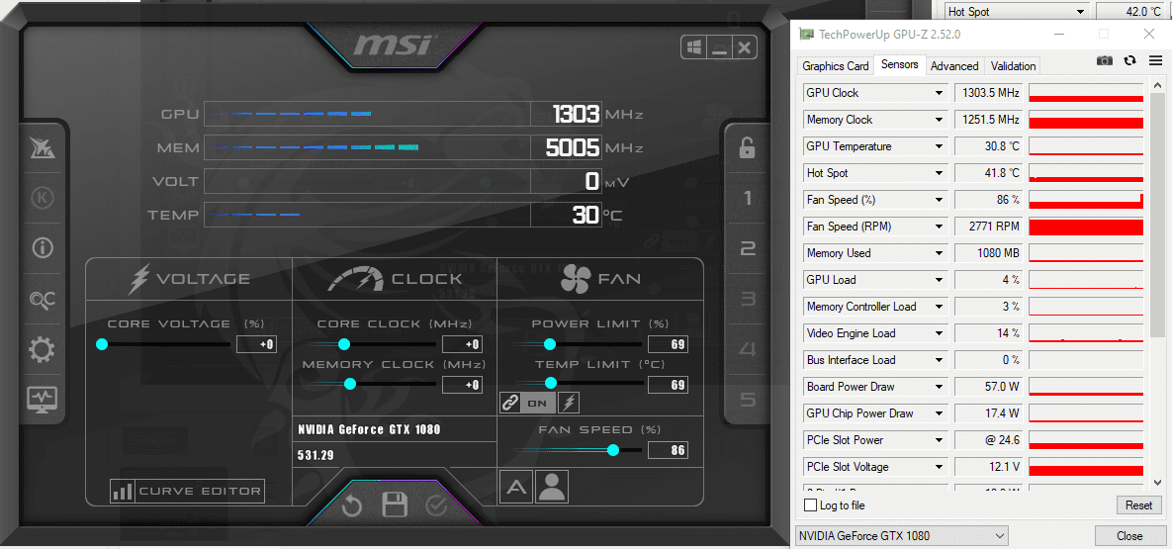Open the Board Power Draw sensor dropdown
This screenshot has height=549, width=1172.
click(939, 387)
